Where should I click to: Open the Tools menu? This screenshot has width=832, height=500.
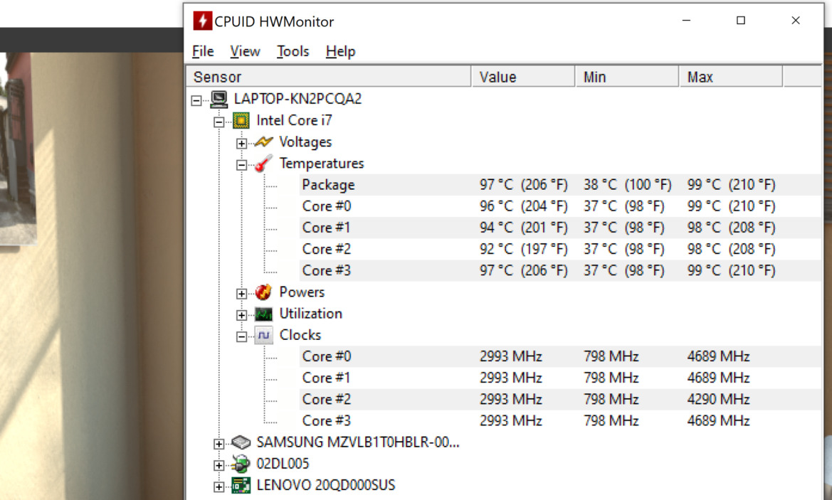(x=293, y=51)
